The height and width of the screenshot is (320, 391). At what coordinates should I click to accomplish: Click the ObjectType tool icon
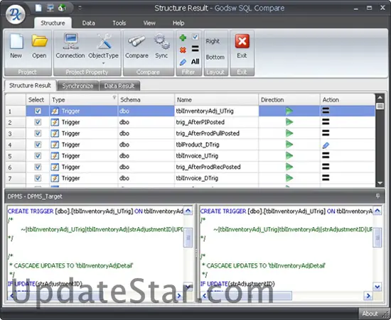click(104, 42)
